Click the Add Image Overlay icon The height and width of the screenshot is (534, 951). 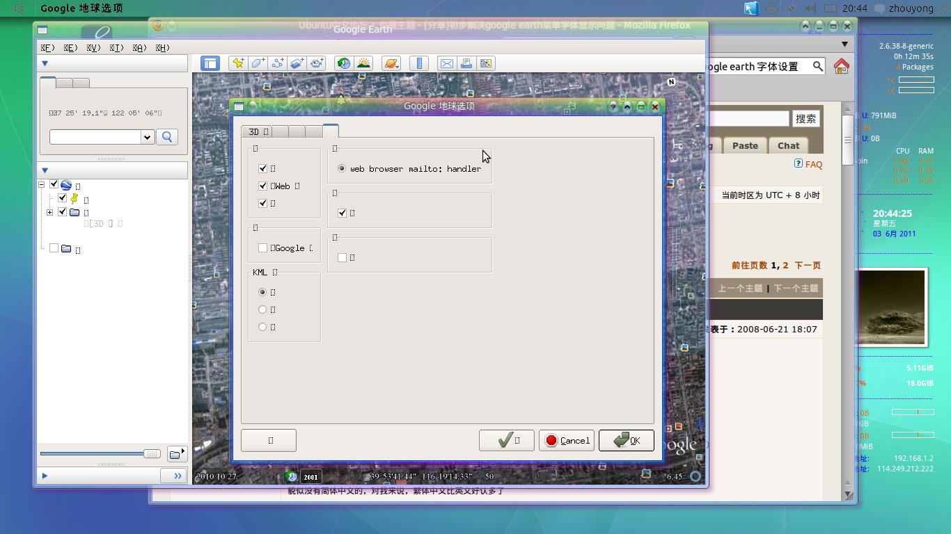[x=297, y=63]
